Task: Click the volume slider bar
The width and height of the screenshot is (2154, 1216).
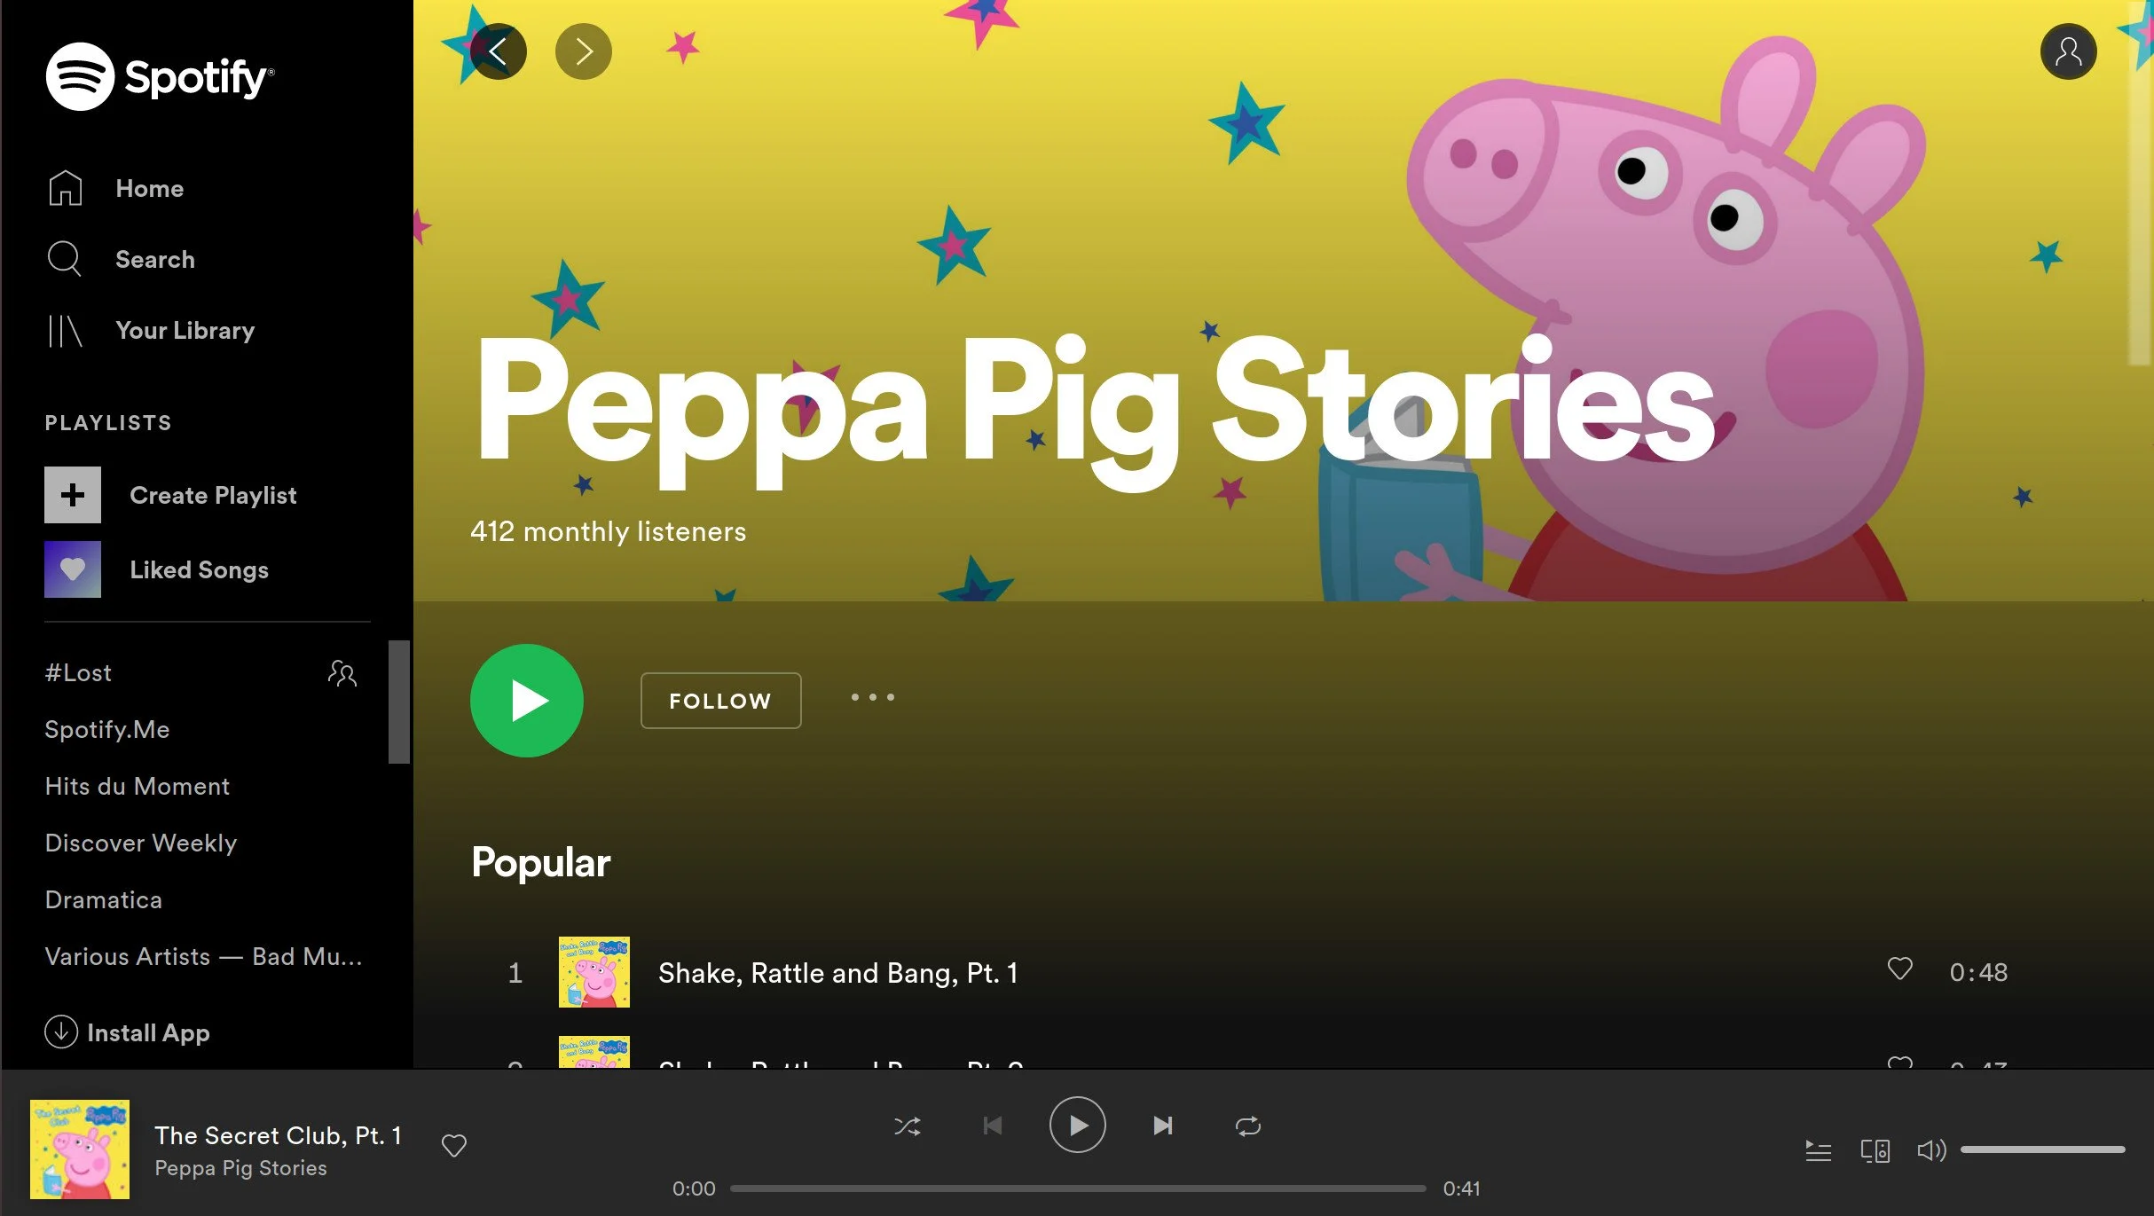Action: pyautogui.click(x=2042, y=1149)
